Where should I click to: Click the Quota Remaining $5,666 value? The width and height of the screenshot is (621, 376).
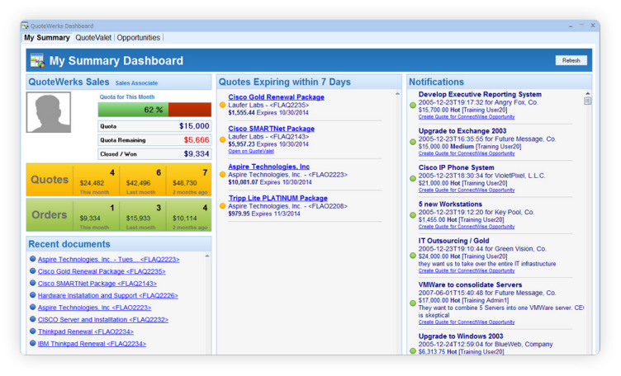coord(196,140)
